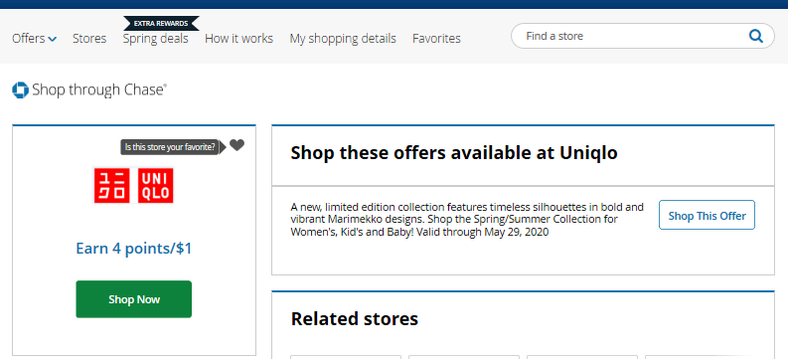Click the Earn 4 points/$1 link

[x=134, y=249]
